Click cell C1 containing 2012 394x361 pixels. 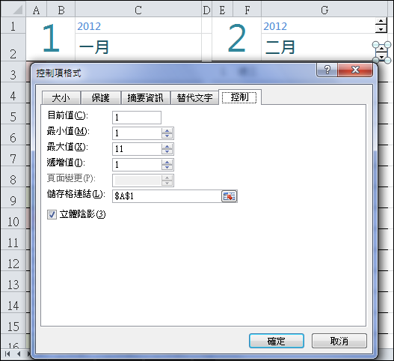coord(138,25)
